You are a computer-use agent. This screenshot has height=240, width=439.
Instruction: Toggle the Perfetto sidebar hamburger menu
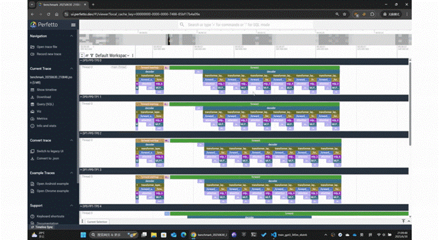click(73, 25)
